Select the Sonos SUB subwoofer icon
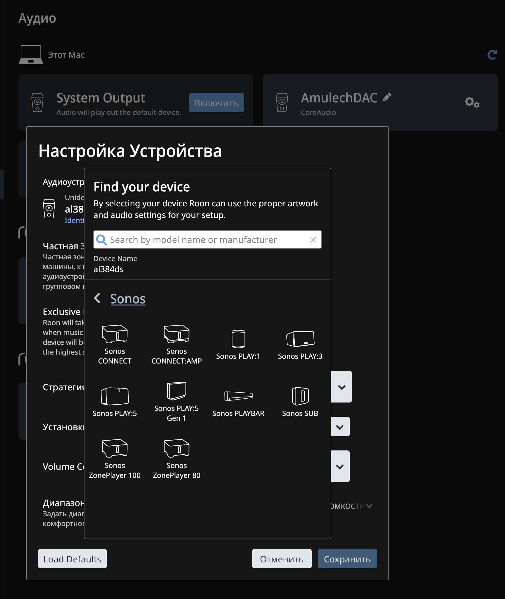The image size is (505, 599). (300, 396)
